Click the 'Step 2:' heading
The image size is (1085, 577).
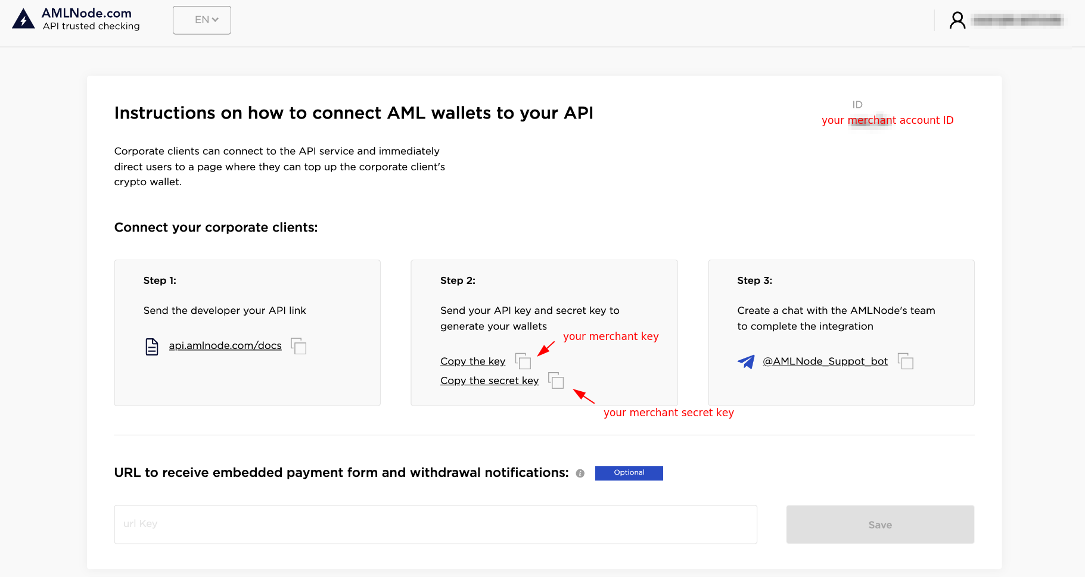[x=458, y=280]
